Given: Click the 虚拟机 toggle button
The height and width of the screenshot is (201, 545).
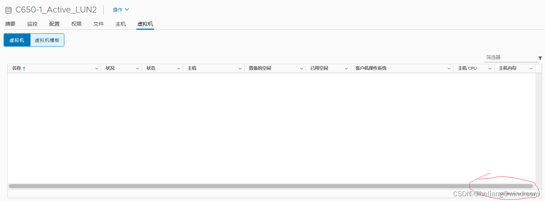Looking at the screenshot, I should 17,40.
